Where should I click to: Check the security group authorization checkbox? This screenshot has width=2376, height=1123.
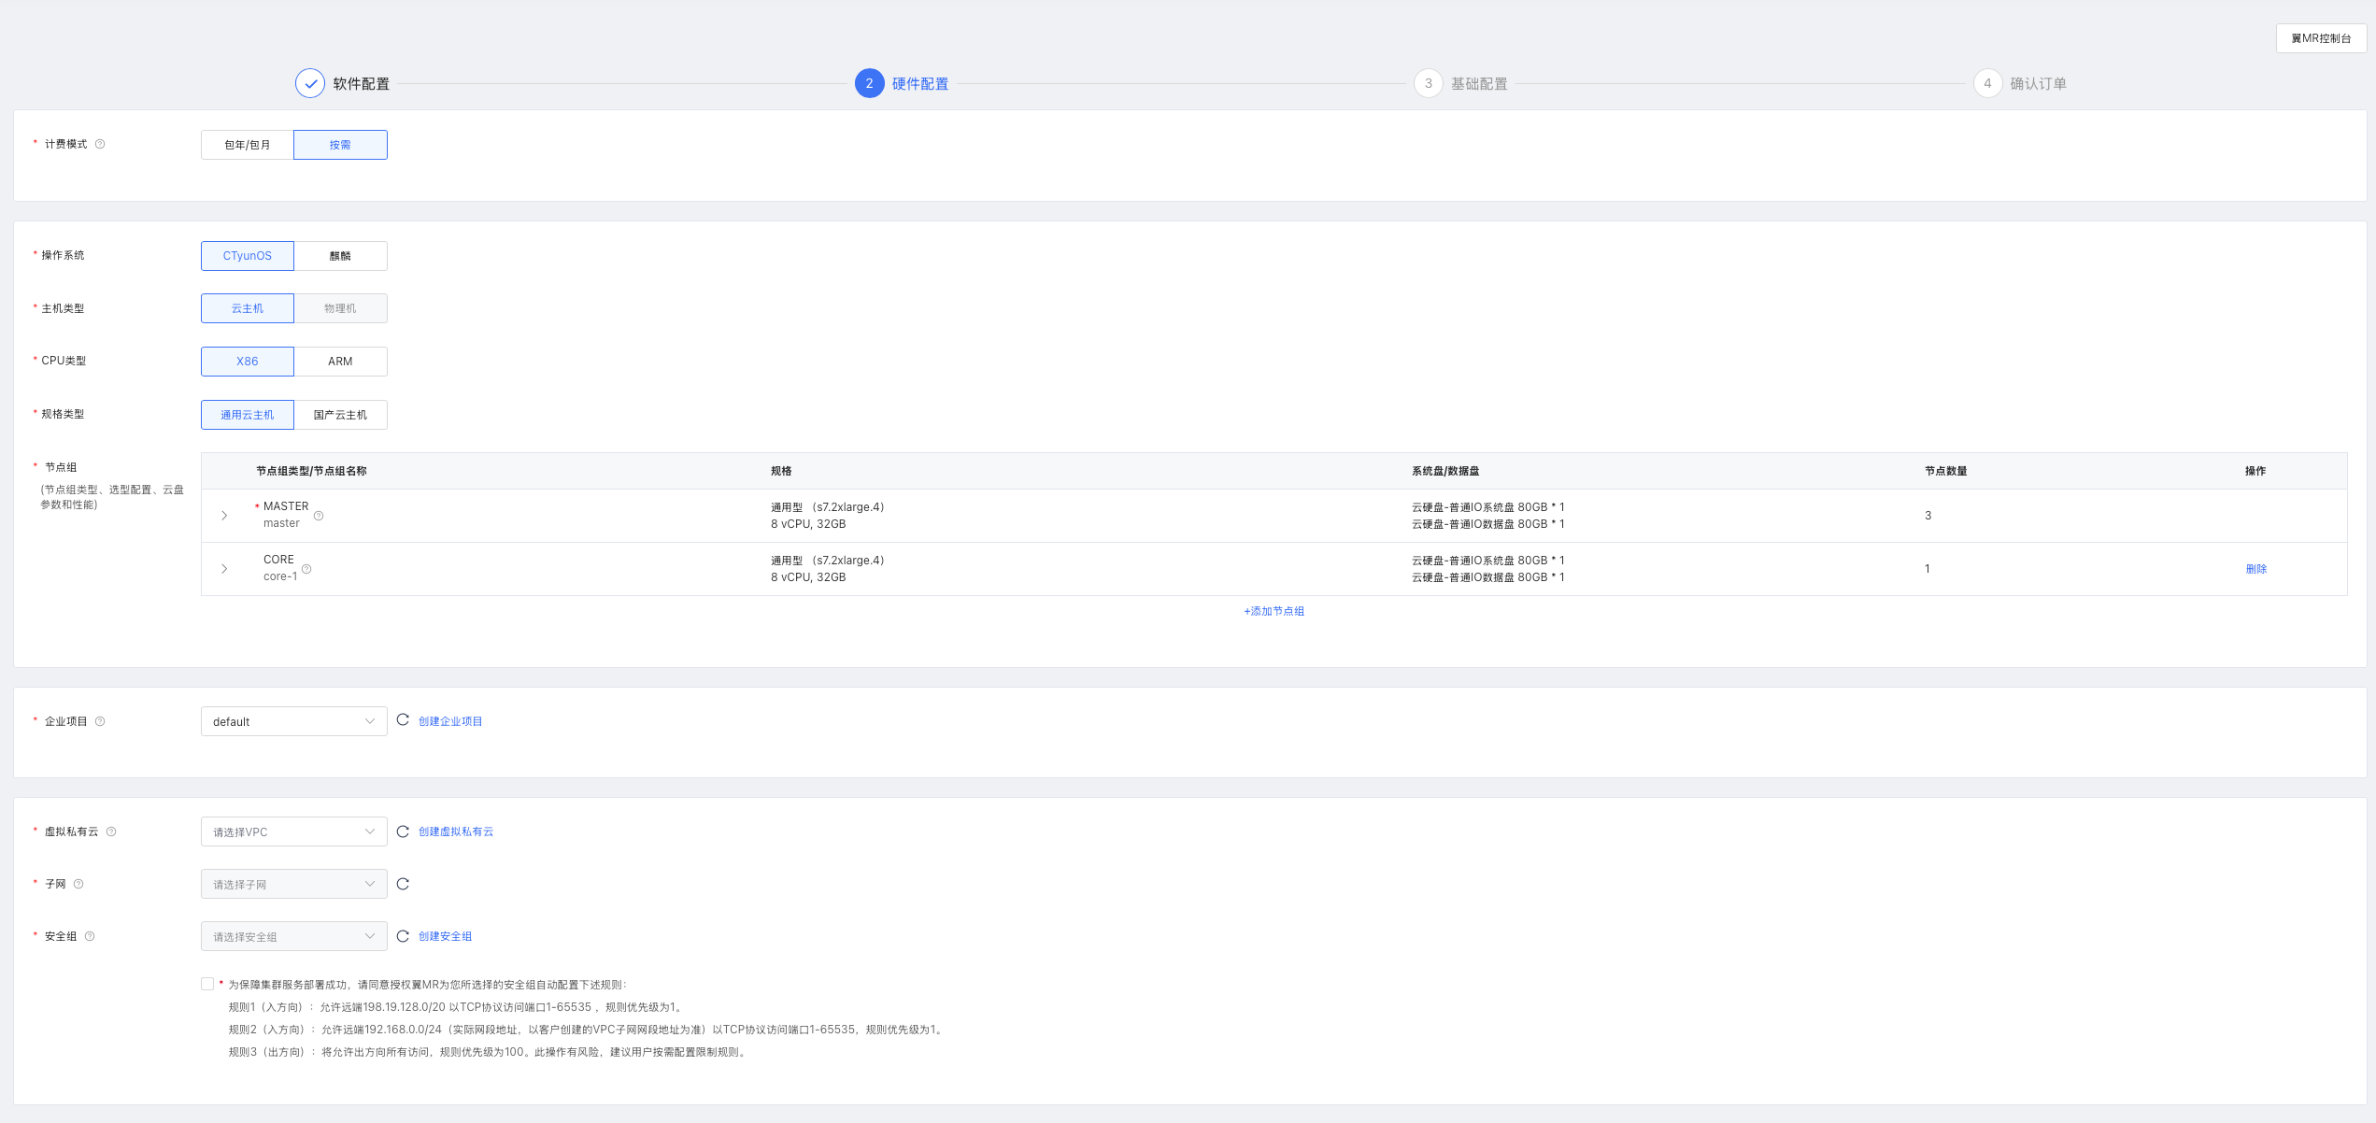(x=207, y=984)
